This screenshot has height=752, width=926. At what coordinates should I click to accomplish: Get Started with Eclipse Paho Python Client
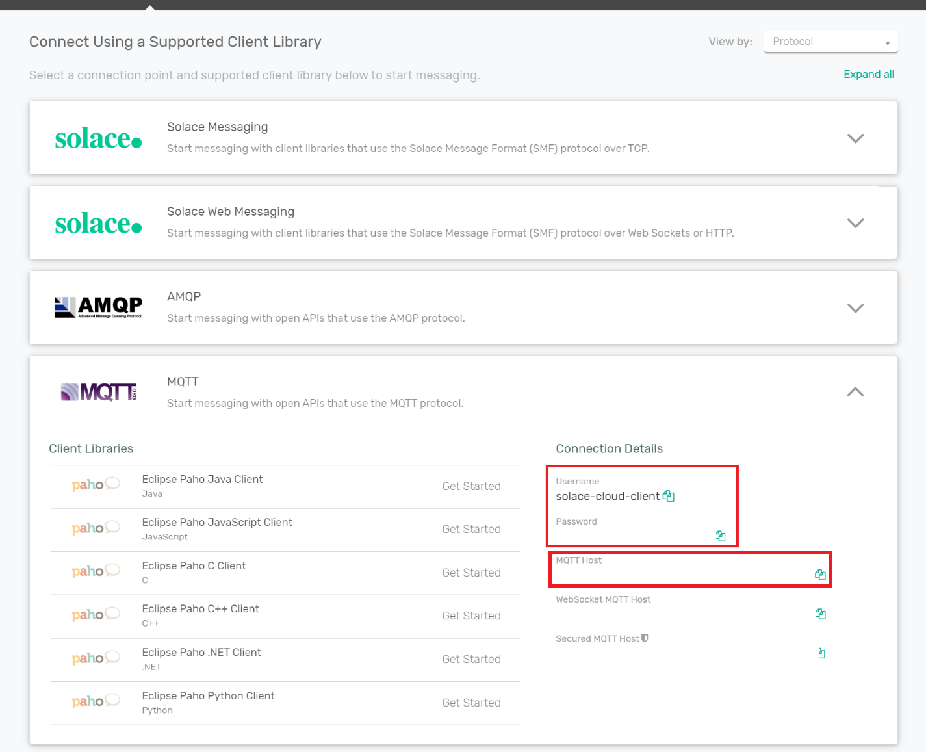tap(471, 703)
